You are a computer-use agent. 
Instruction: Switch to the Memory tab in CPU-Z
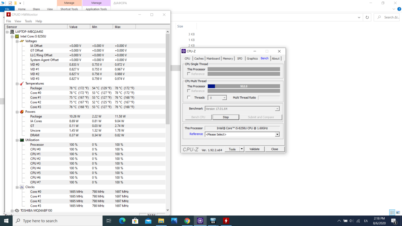point(228,59)
